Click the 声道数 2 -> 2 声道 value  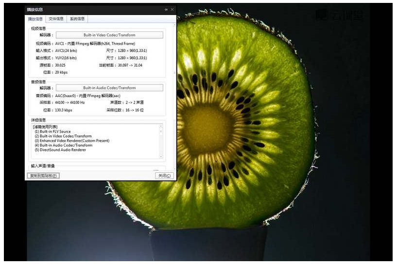click(x=135, y=102)
